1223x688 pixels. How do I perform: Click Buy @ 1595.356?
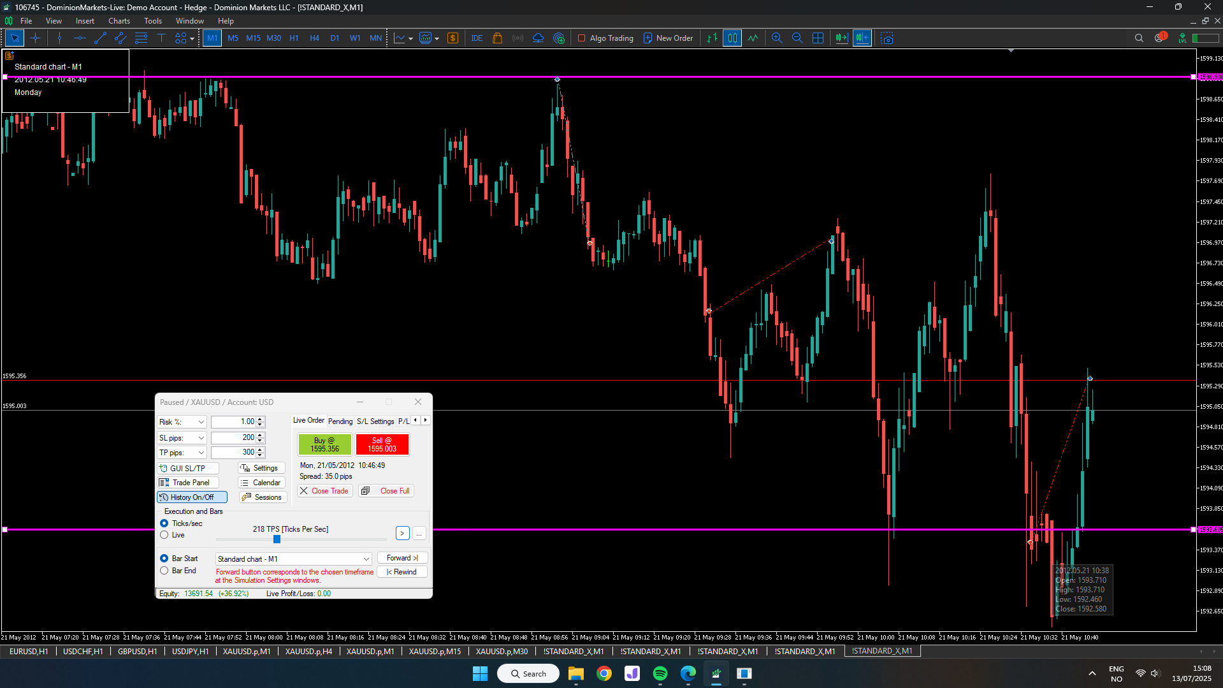pyautogui.click(x=325, y=444)
